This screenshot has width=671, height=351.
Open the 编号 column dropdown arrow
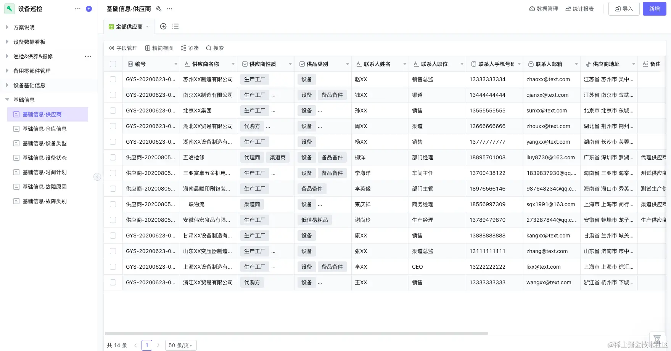(x=176, y=64)
